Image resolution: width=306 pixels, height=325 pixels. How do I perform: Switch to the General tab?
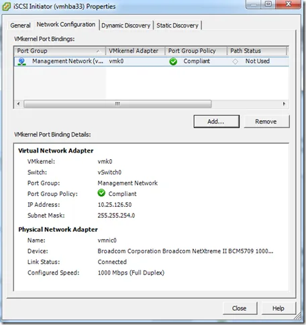[x=20, y=26]
